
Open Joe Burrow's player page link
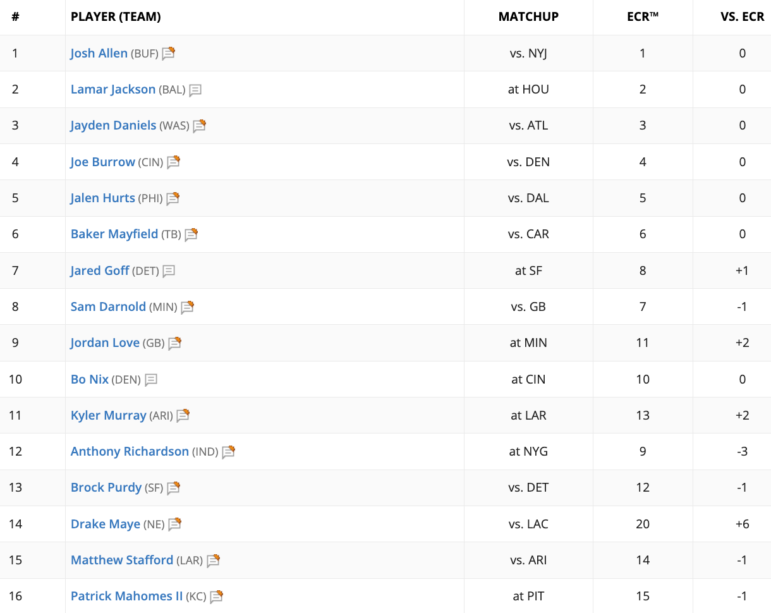pos(103,162)
